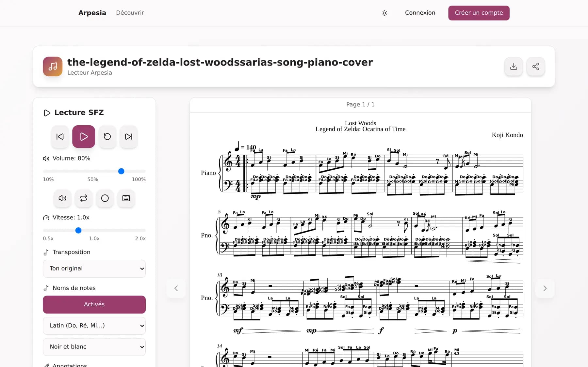
Task: Click the Lecture SFZ panel heading
Action: [79, 113]
